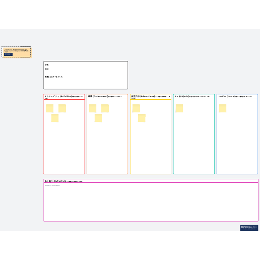
Task: Select the sticky note in Users column
Action: (x=223, y=108)
